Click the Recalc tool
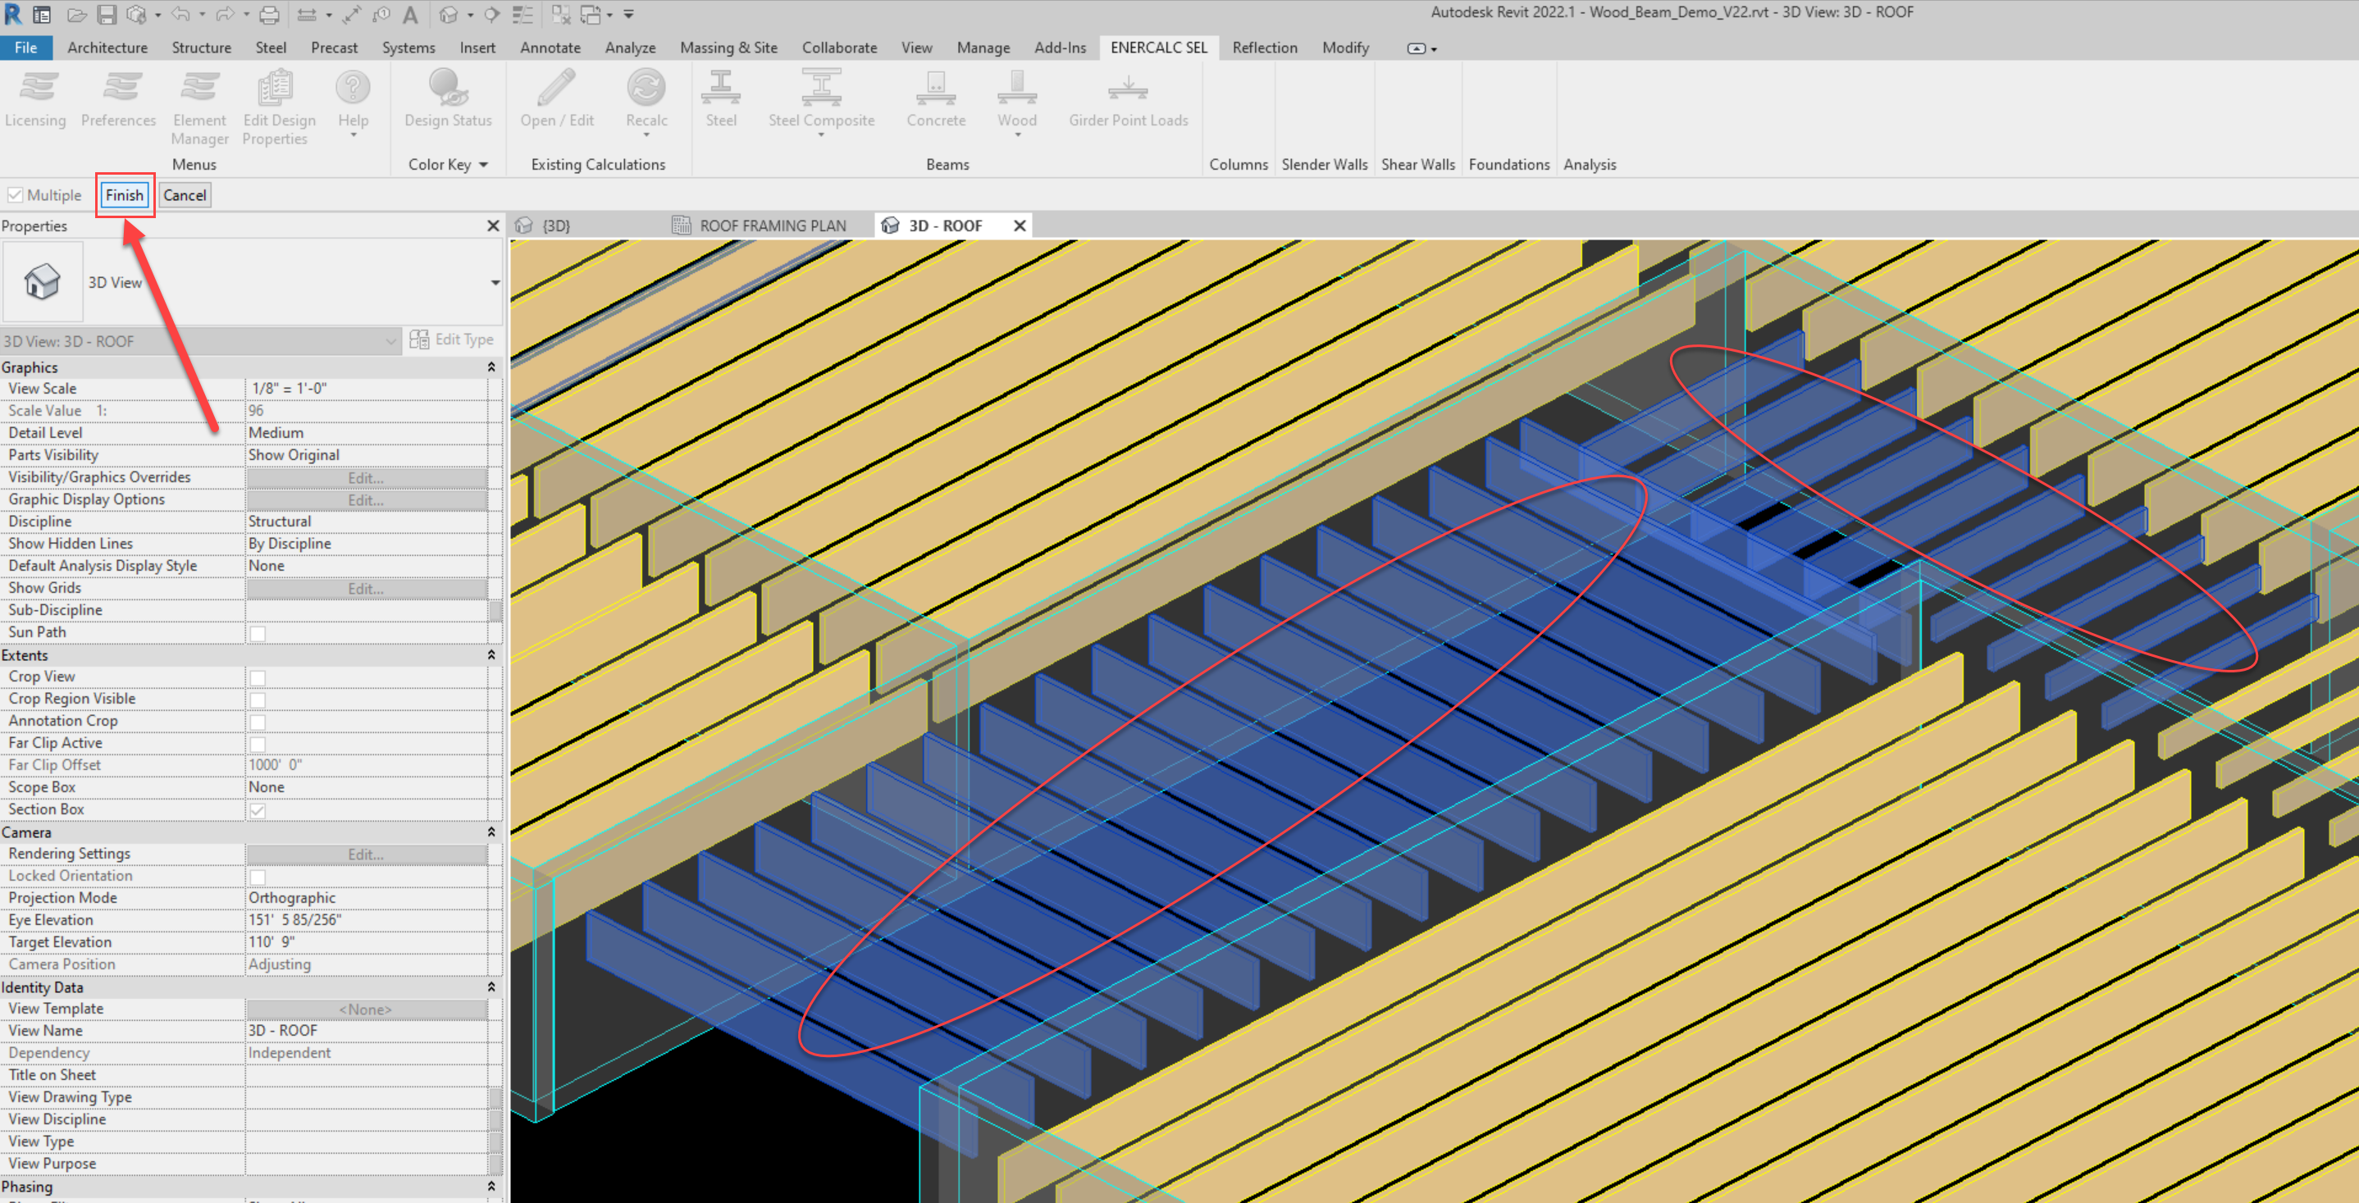Image resolution: width=2359 pixels, height=1203 pixels. click(x=646, y=101)
